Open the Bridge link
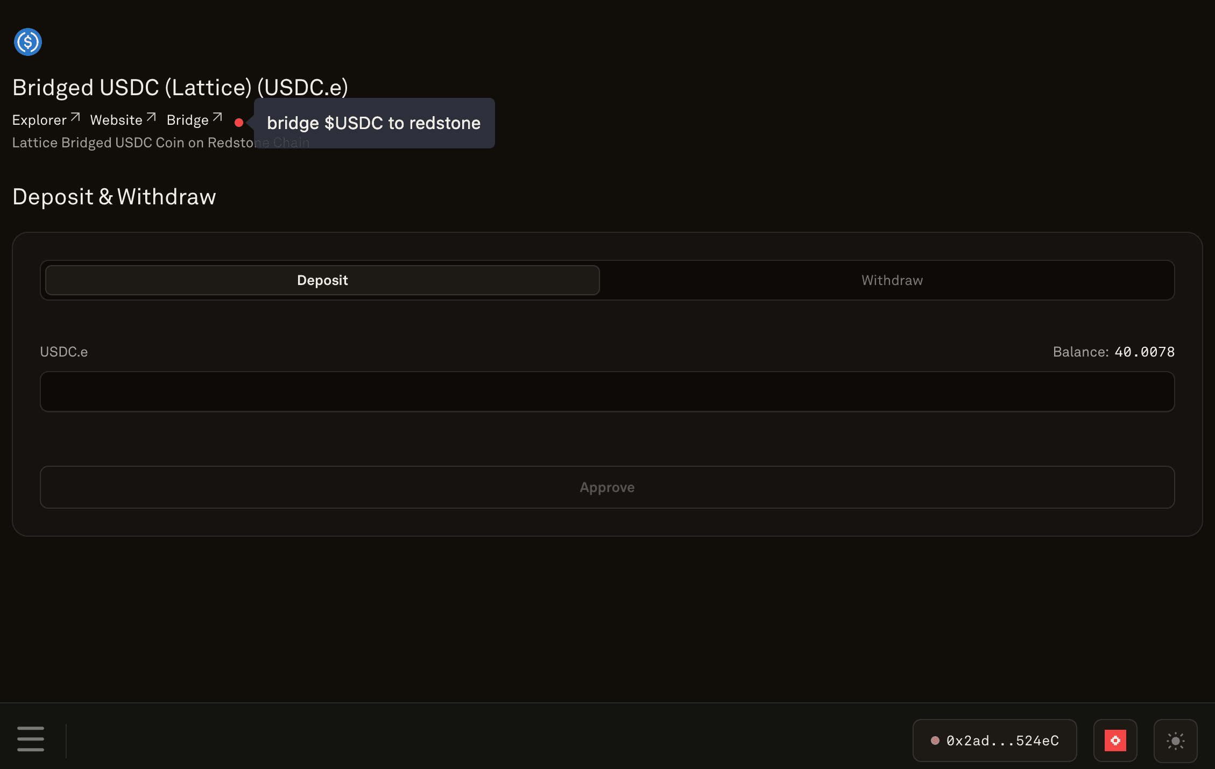Viewport: 1215px width, 769px height. point(187,120)
